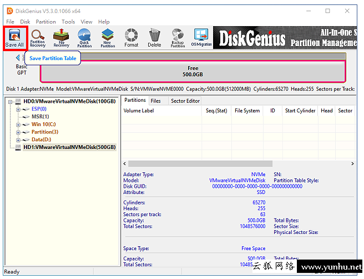Click the Ready status bar text
The height and width of the screenshot is (279, 364).
click(12, 272)
